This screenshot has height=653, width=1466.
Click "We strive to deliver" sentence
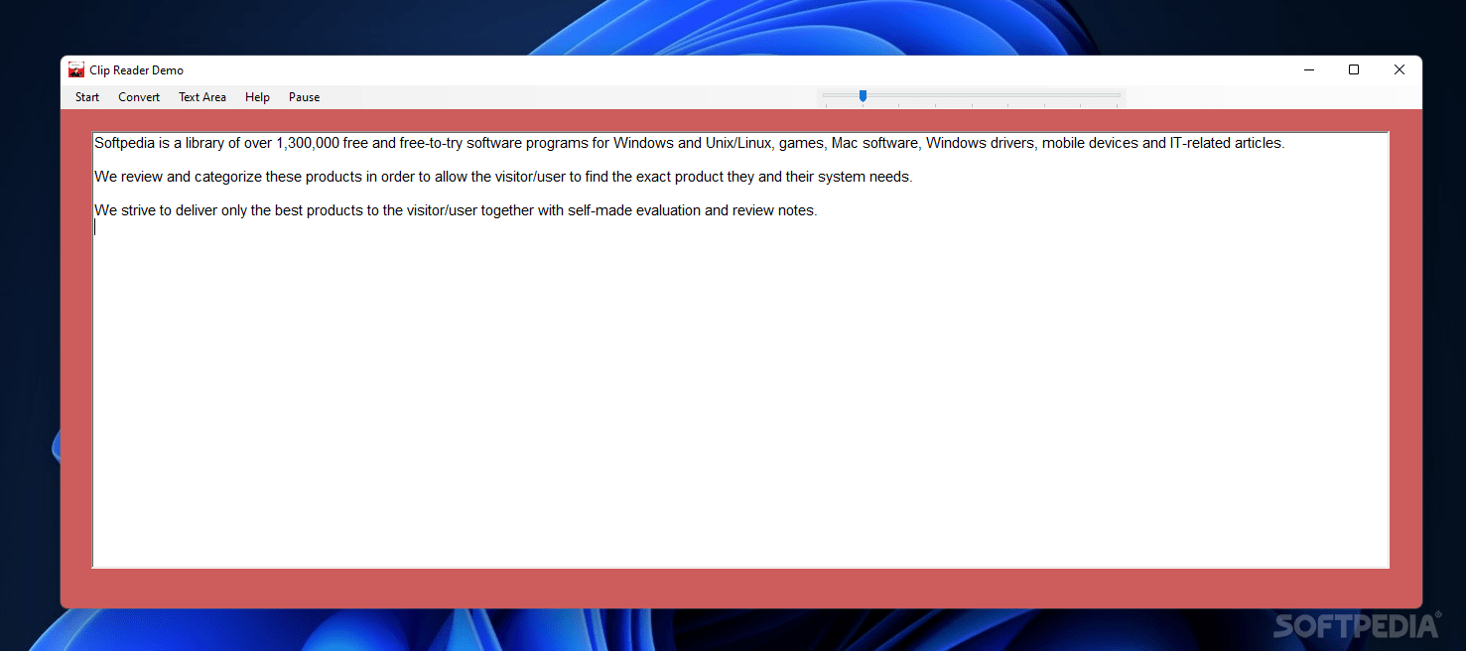pos(456,210)
